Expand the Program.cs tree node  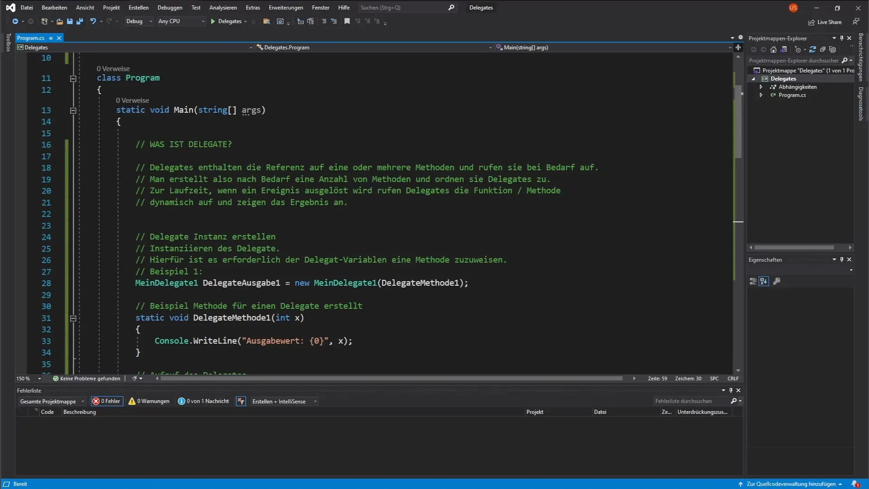point(761,95)
